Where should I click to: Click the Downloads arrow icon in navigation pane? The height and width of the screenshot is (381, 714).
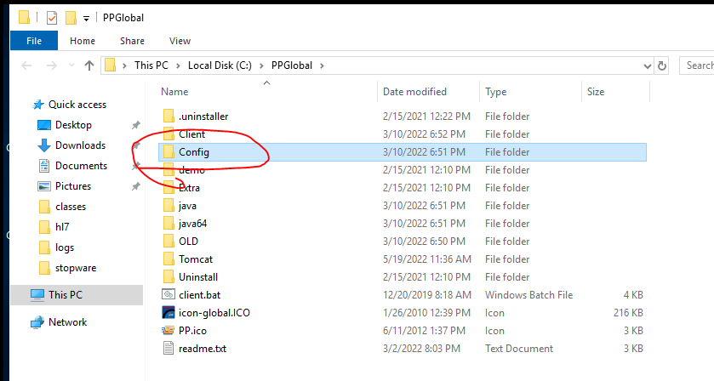[x=44, y=145]
